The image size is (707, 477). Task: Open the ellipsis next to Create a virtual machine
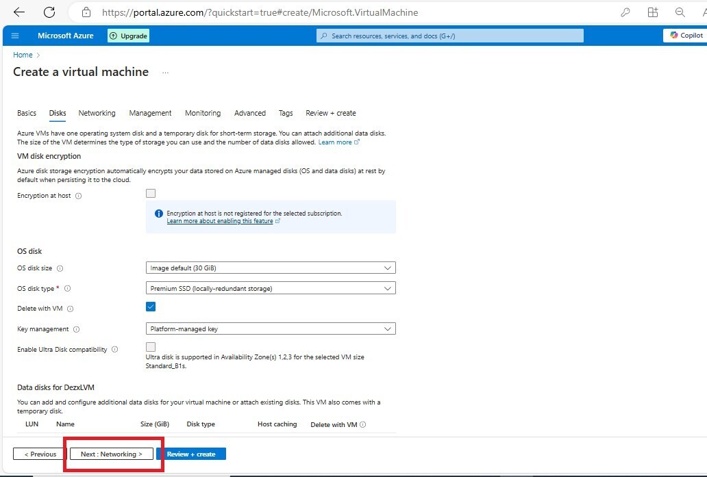(166, 73)
